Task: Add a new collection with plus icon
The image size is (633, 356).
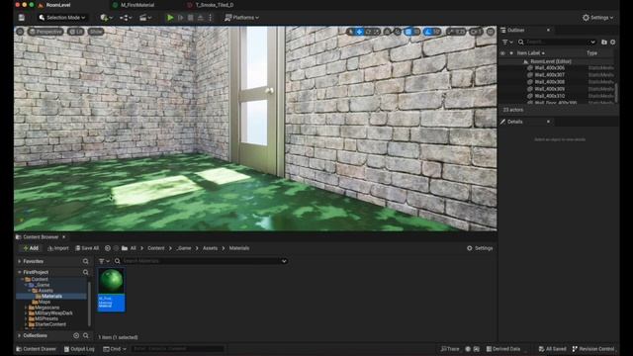Action: (76, 336)
